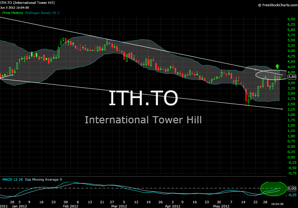Click the 1,50 price axis label

291,125
